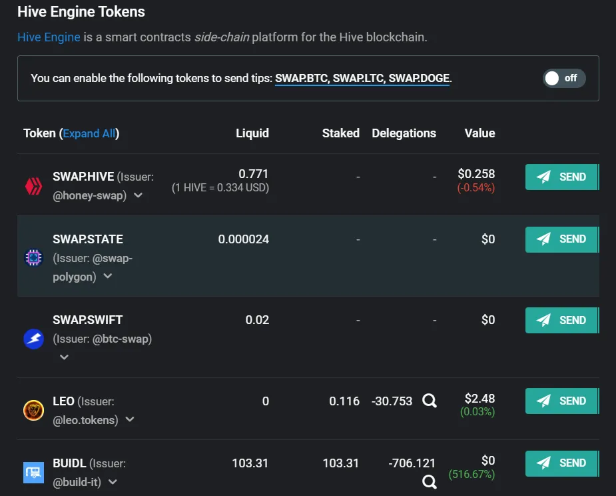Select LEO value $2.48
616x496 pixels.
coord(479,399)
